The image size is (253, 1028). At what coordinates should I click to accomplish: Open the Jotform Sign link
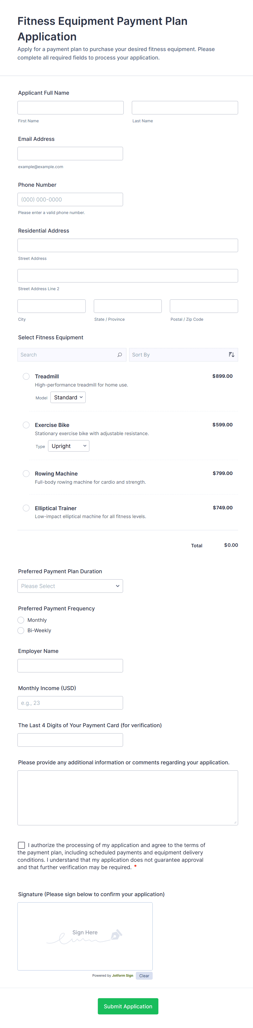[x=122, y=976]
